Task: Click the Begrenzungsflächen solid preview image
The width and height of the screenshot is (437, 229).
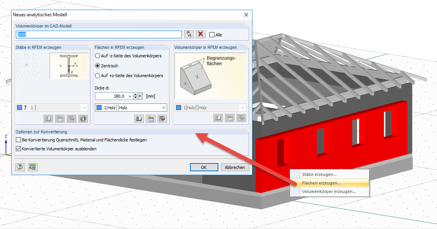Action: pyautogui.click(x=211, y=76)
